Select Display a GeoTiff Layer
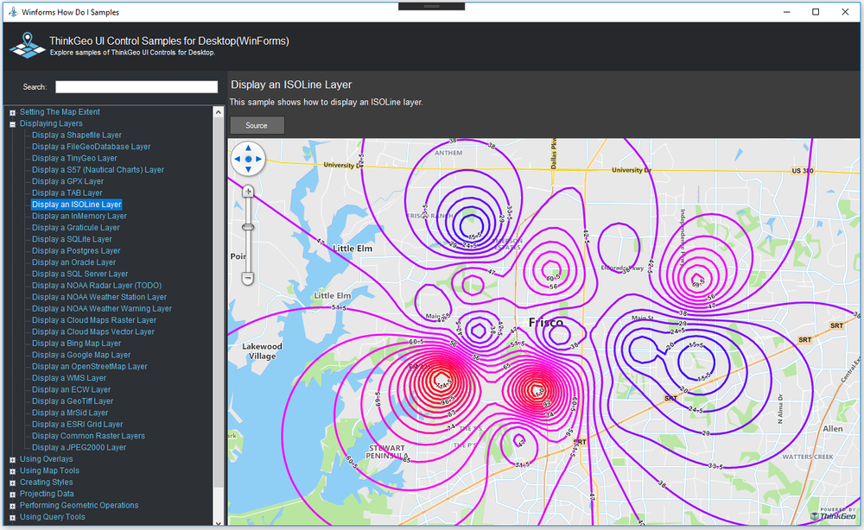 (x=73, y=401)
